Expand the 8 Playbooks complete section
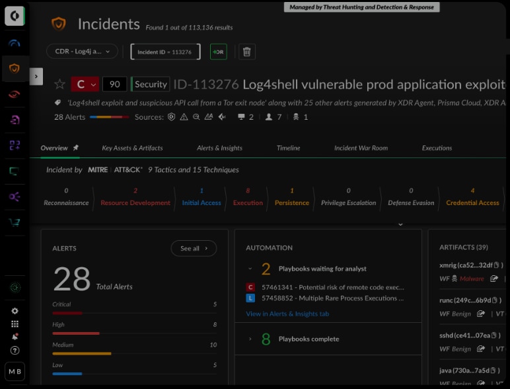Screen dimensions: 510x389 pyautogui.click(x=250, y=339)
